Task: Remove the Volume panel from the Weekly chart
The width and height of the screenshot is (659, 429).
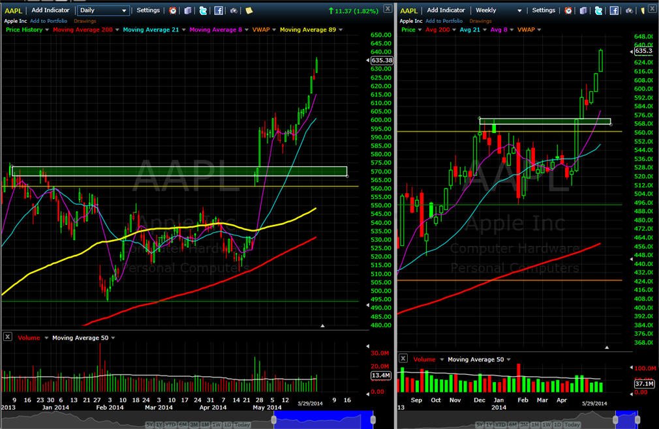Action: point(403,358)
